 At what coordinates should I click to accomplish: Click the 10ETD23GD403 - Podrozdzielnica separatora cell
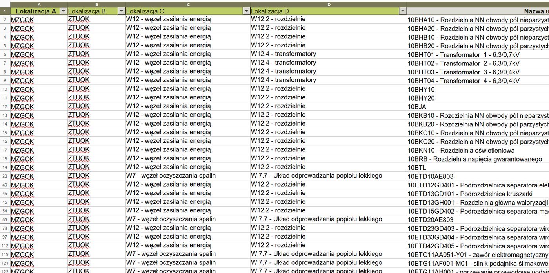[x=478, y=228]
